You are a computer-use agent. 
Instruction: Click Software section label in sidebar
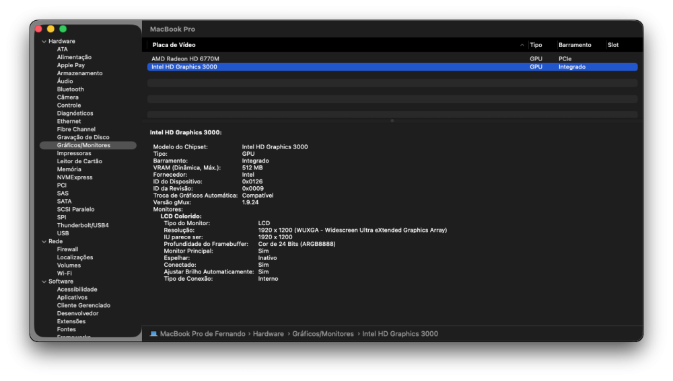[x=61, y=282]
